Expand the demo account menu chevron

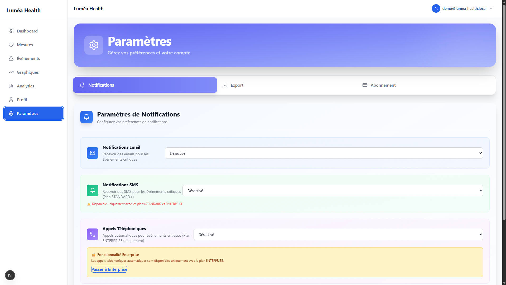click(491, 8)
